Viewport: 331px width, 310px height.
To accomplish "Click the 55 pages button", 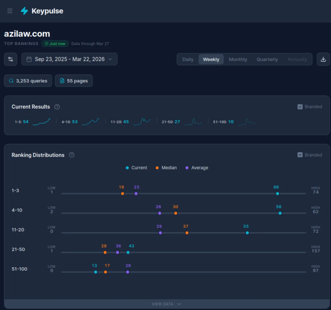I will [x=74, y=80].
